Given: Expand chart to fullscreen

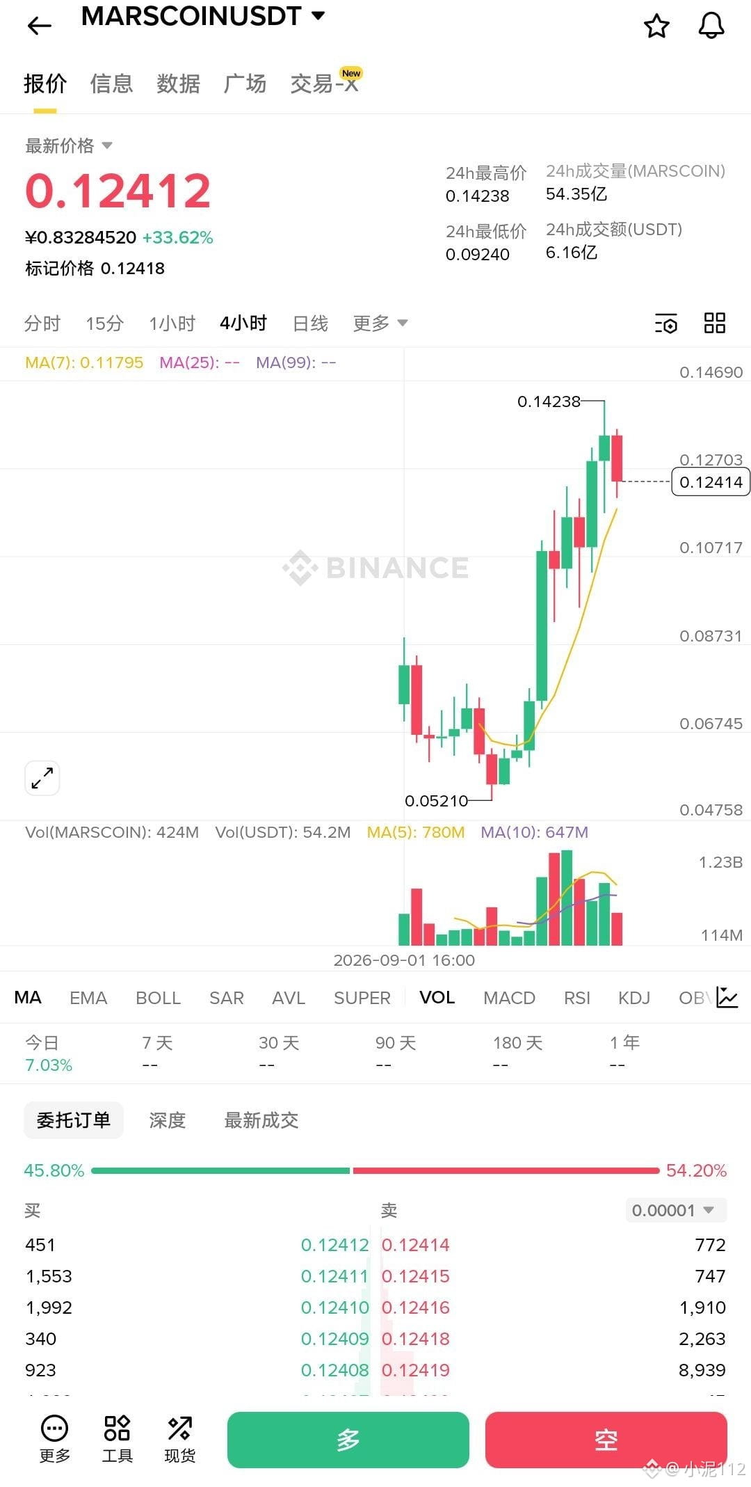Looking at the screenshot, I should click(42, 777).
